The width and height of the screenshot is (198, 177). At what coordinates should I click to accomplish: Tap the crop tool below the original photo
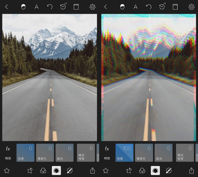[x=30, y=170]
